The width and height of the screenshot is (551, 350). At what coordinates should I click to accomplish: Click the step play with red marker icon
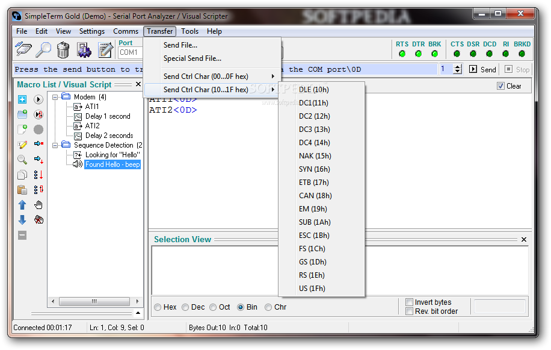[x=38, y=114]
